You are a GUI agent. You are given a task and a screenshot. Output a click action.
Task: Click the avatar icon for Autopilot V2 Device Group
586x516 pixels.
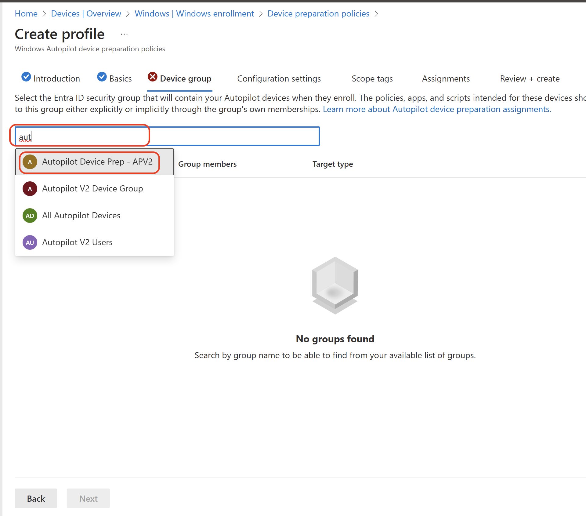30,189
